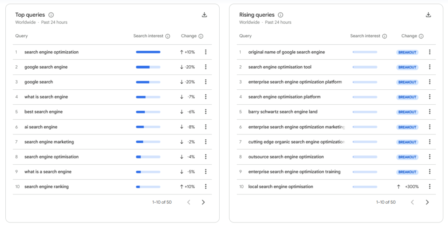
Task: Click interest bar for google search engine
Action: [148, 67]
